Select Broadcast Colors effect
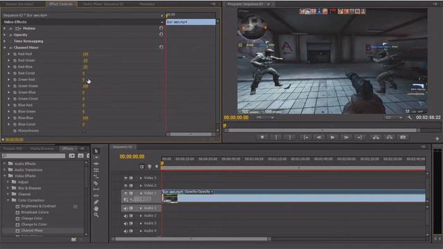Viewport: 443px width, 249px height. coord(35,212)
